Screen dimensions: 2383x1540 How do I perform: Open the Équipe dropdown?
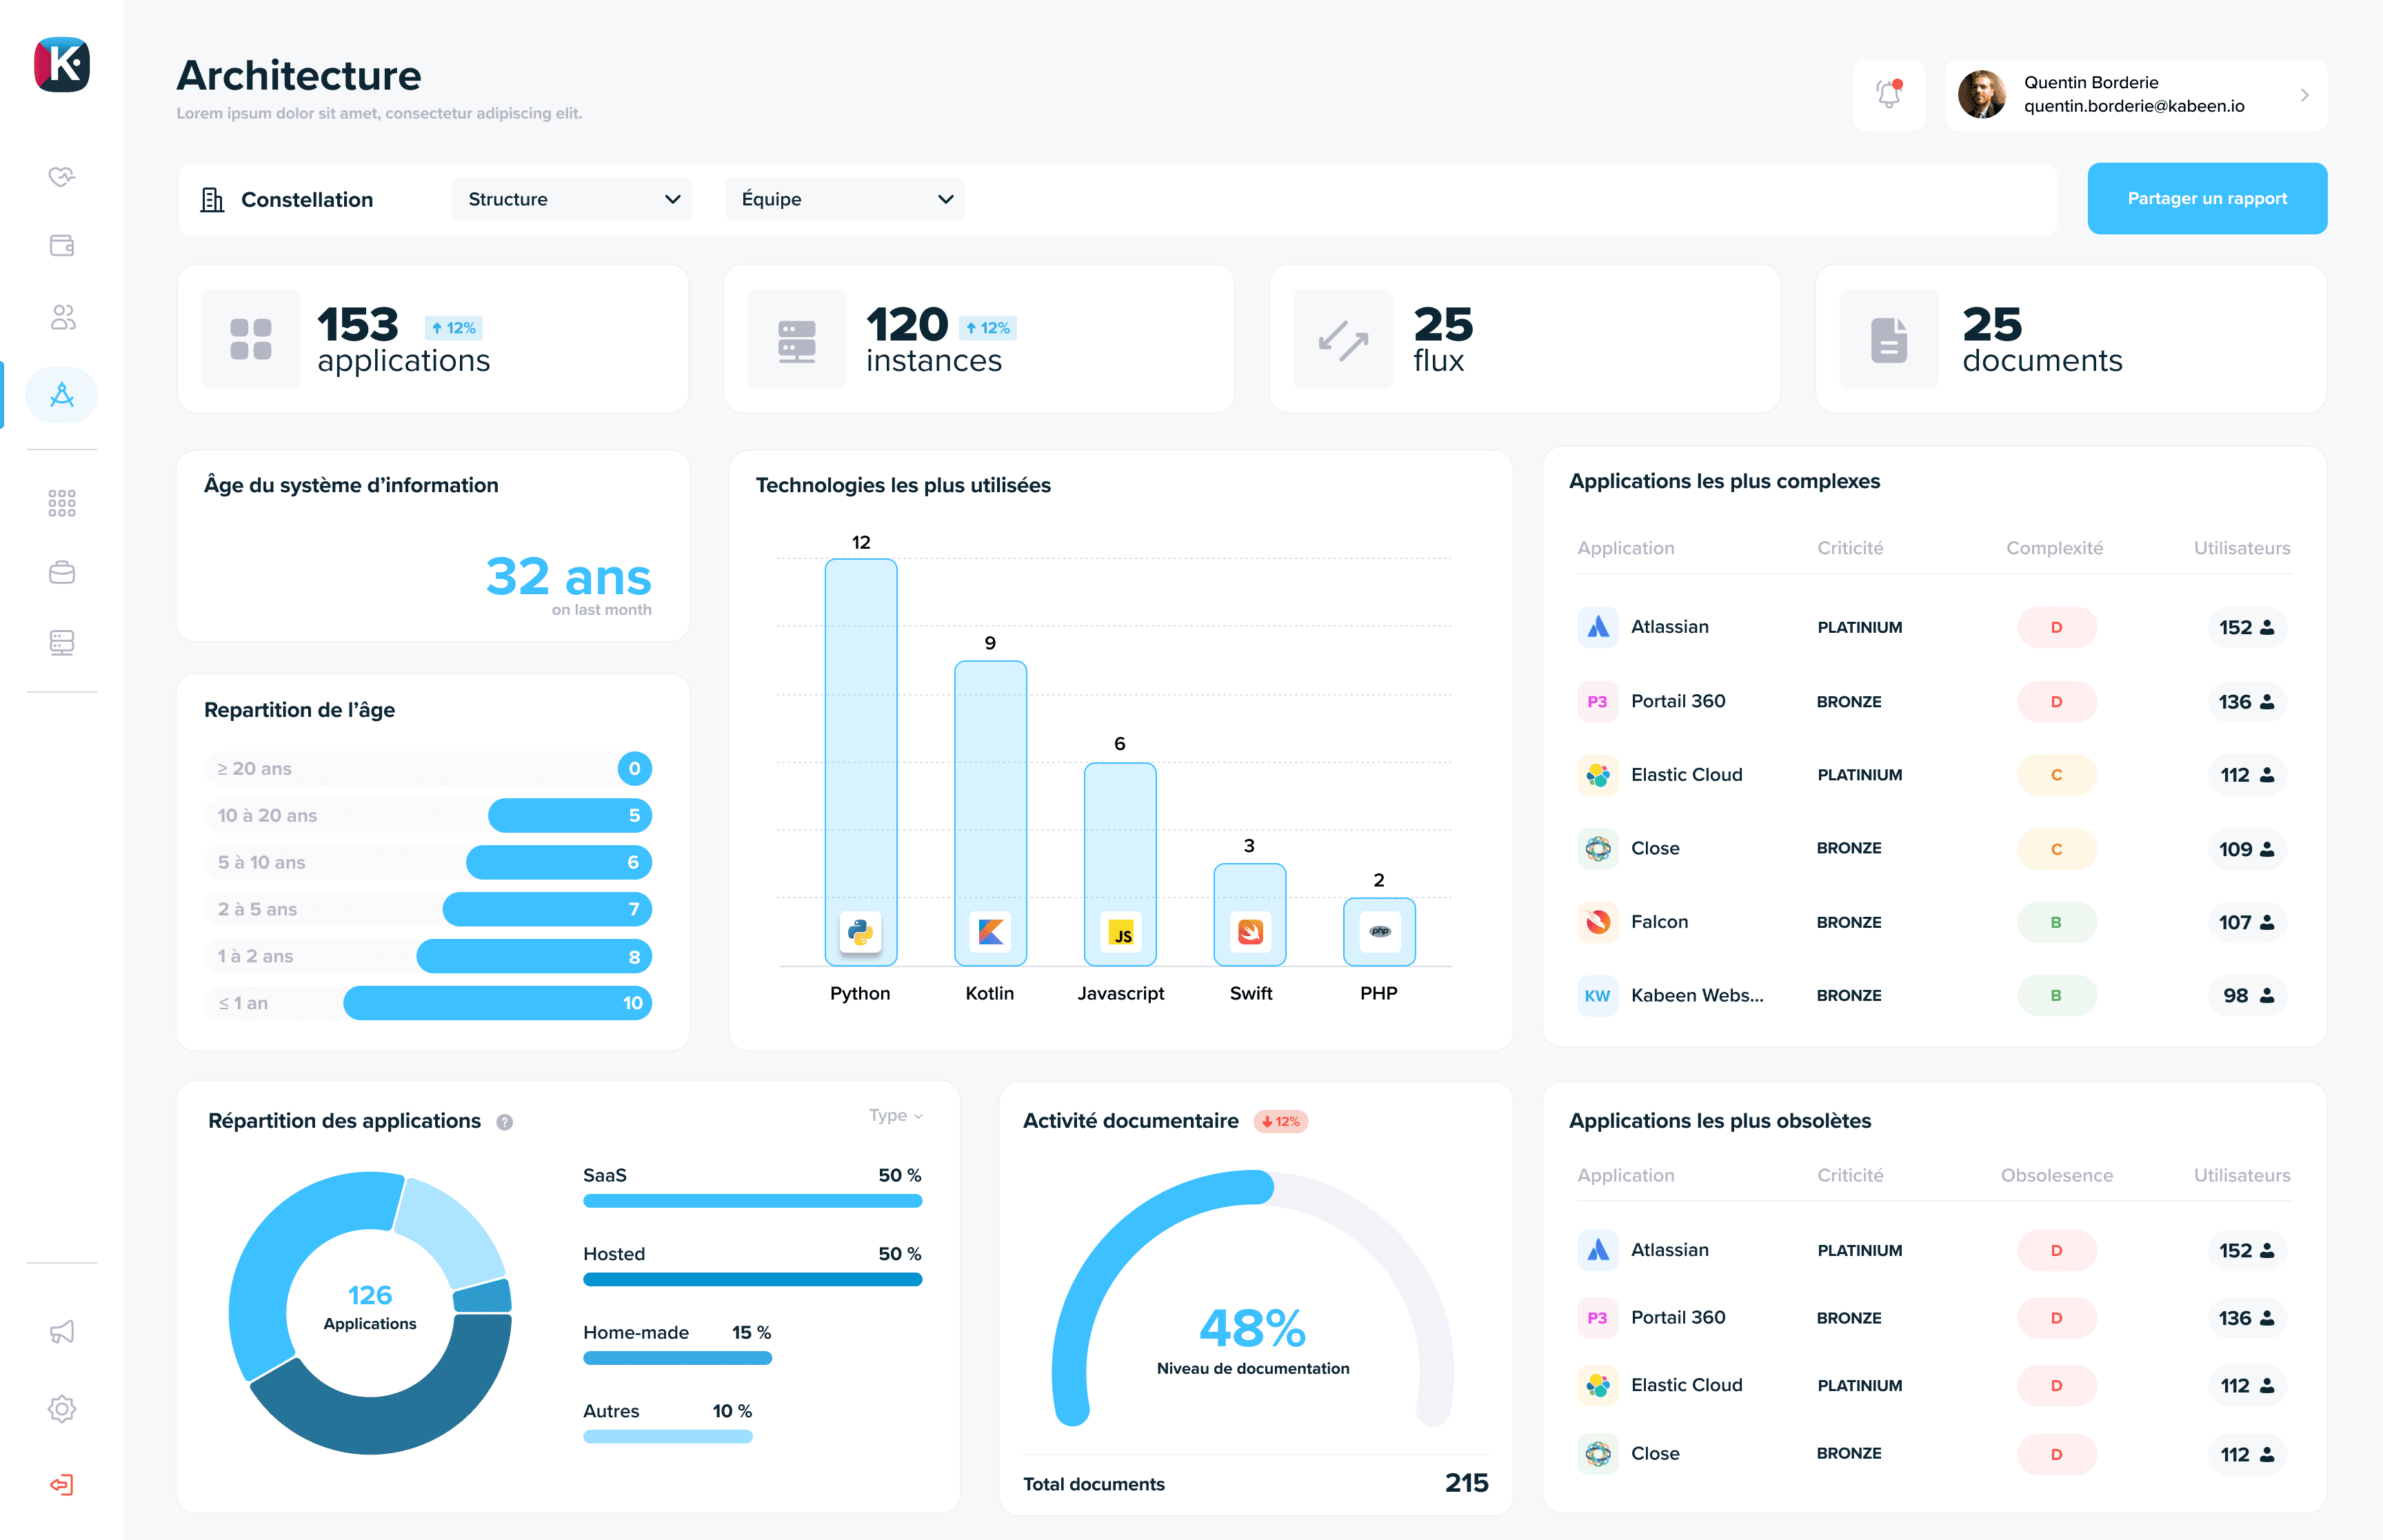[844, 199]
